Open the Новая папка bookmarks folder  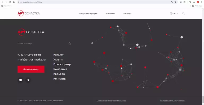(x=6, y=6)
